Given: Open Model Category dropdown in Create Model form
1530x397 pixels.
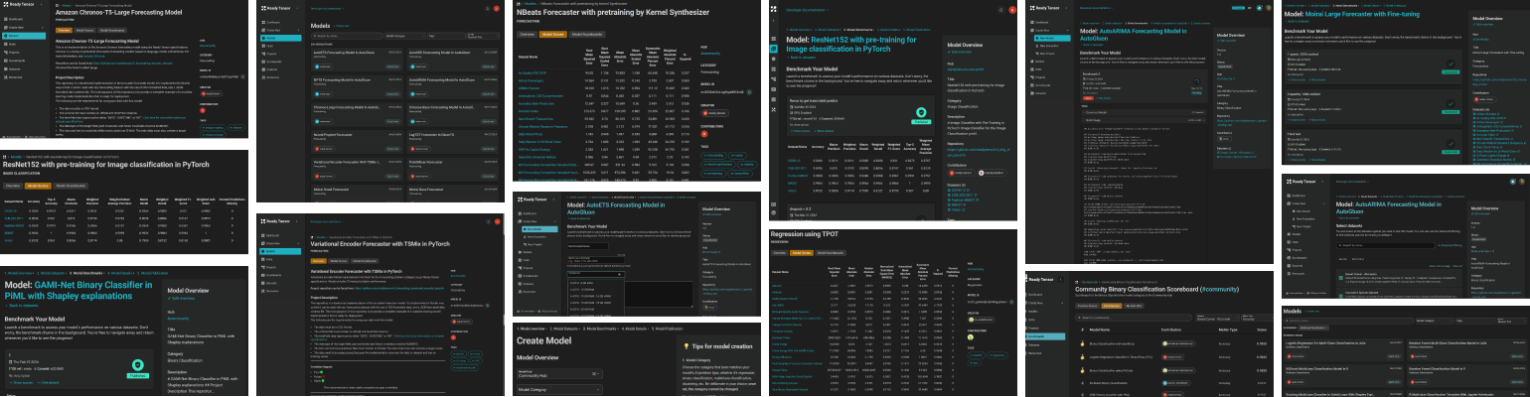Looking at the screenshot, I should (x=559, y=390).
